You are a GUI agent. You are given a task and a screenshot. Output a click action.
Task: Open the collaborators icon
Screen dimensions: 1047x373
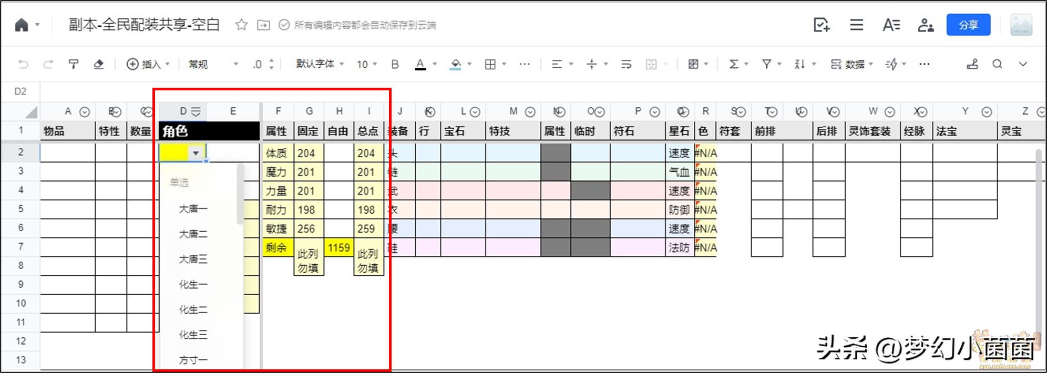coord(926,25)
